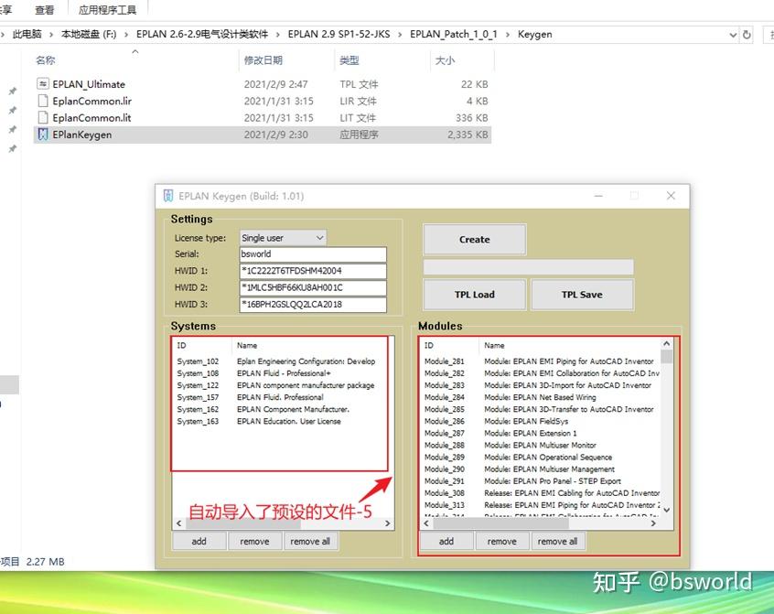Viewport: 774px width, 614px height.
Task: Sort Systems list by ID column header
Action: (x=202, y=346)
